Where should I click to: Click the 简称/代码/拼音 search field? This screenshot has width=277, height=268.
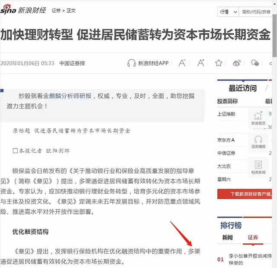pyautogui.click(x=257, y=12)
